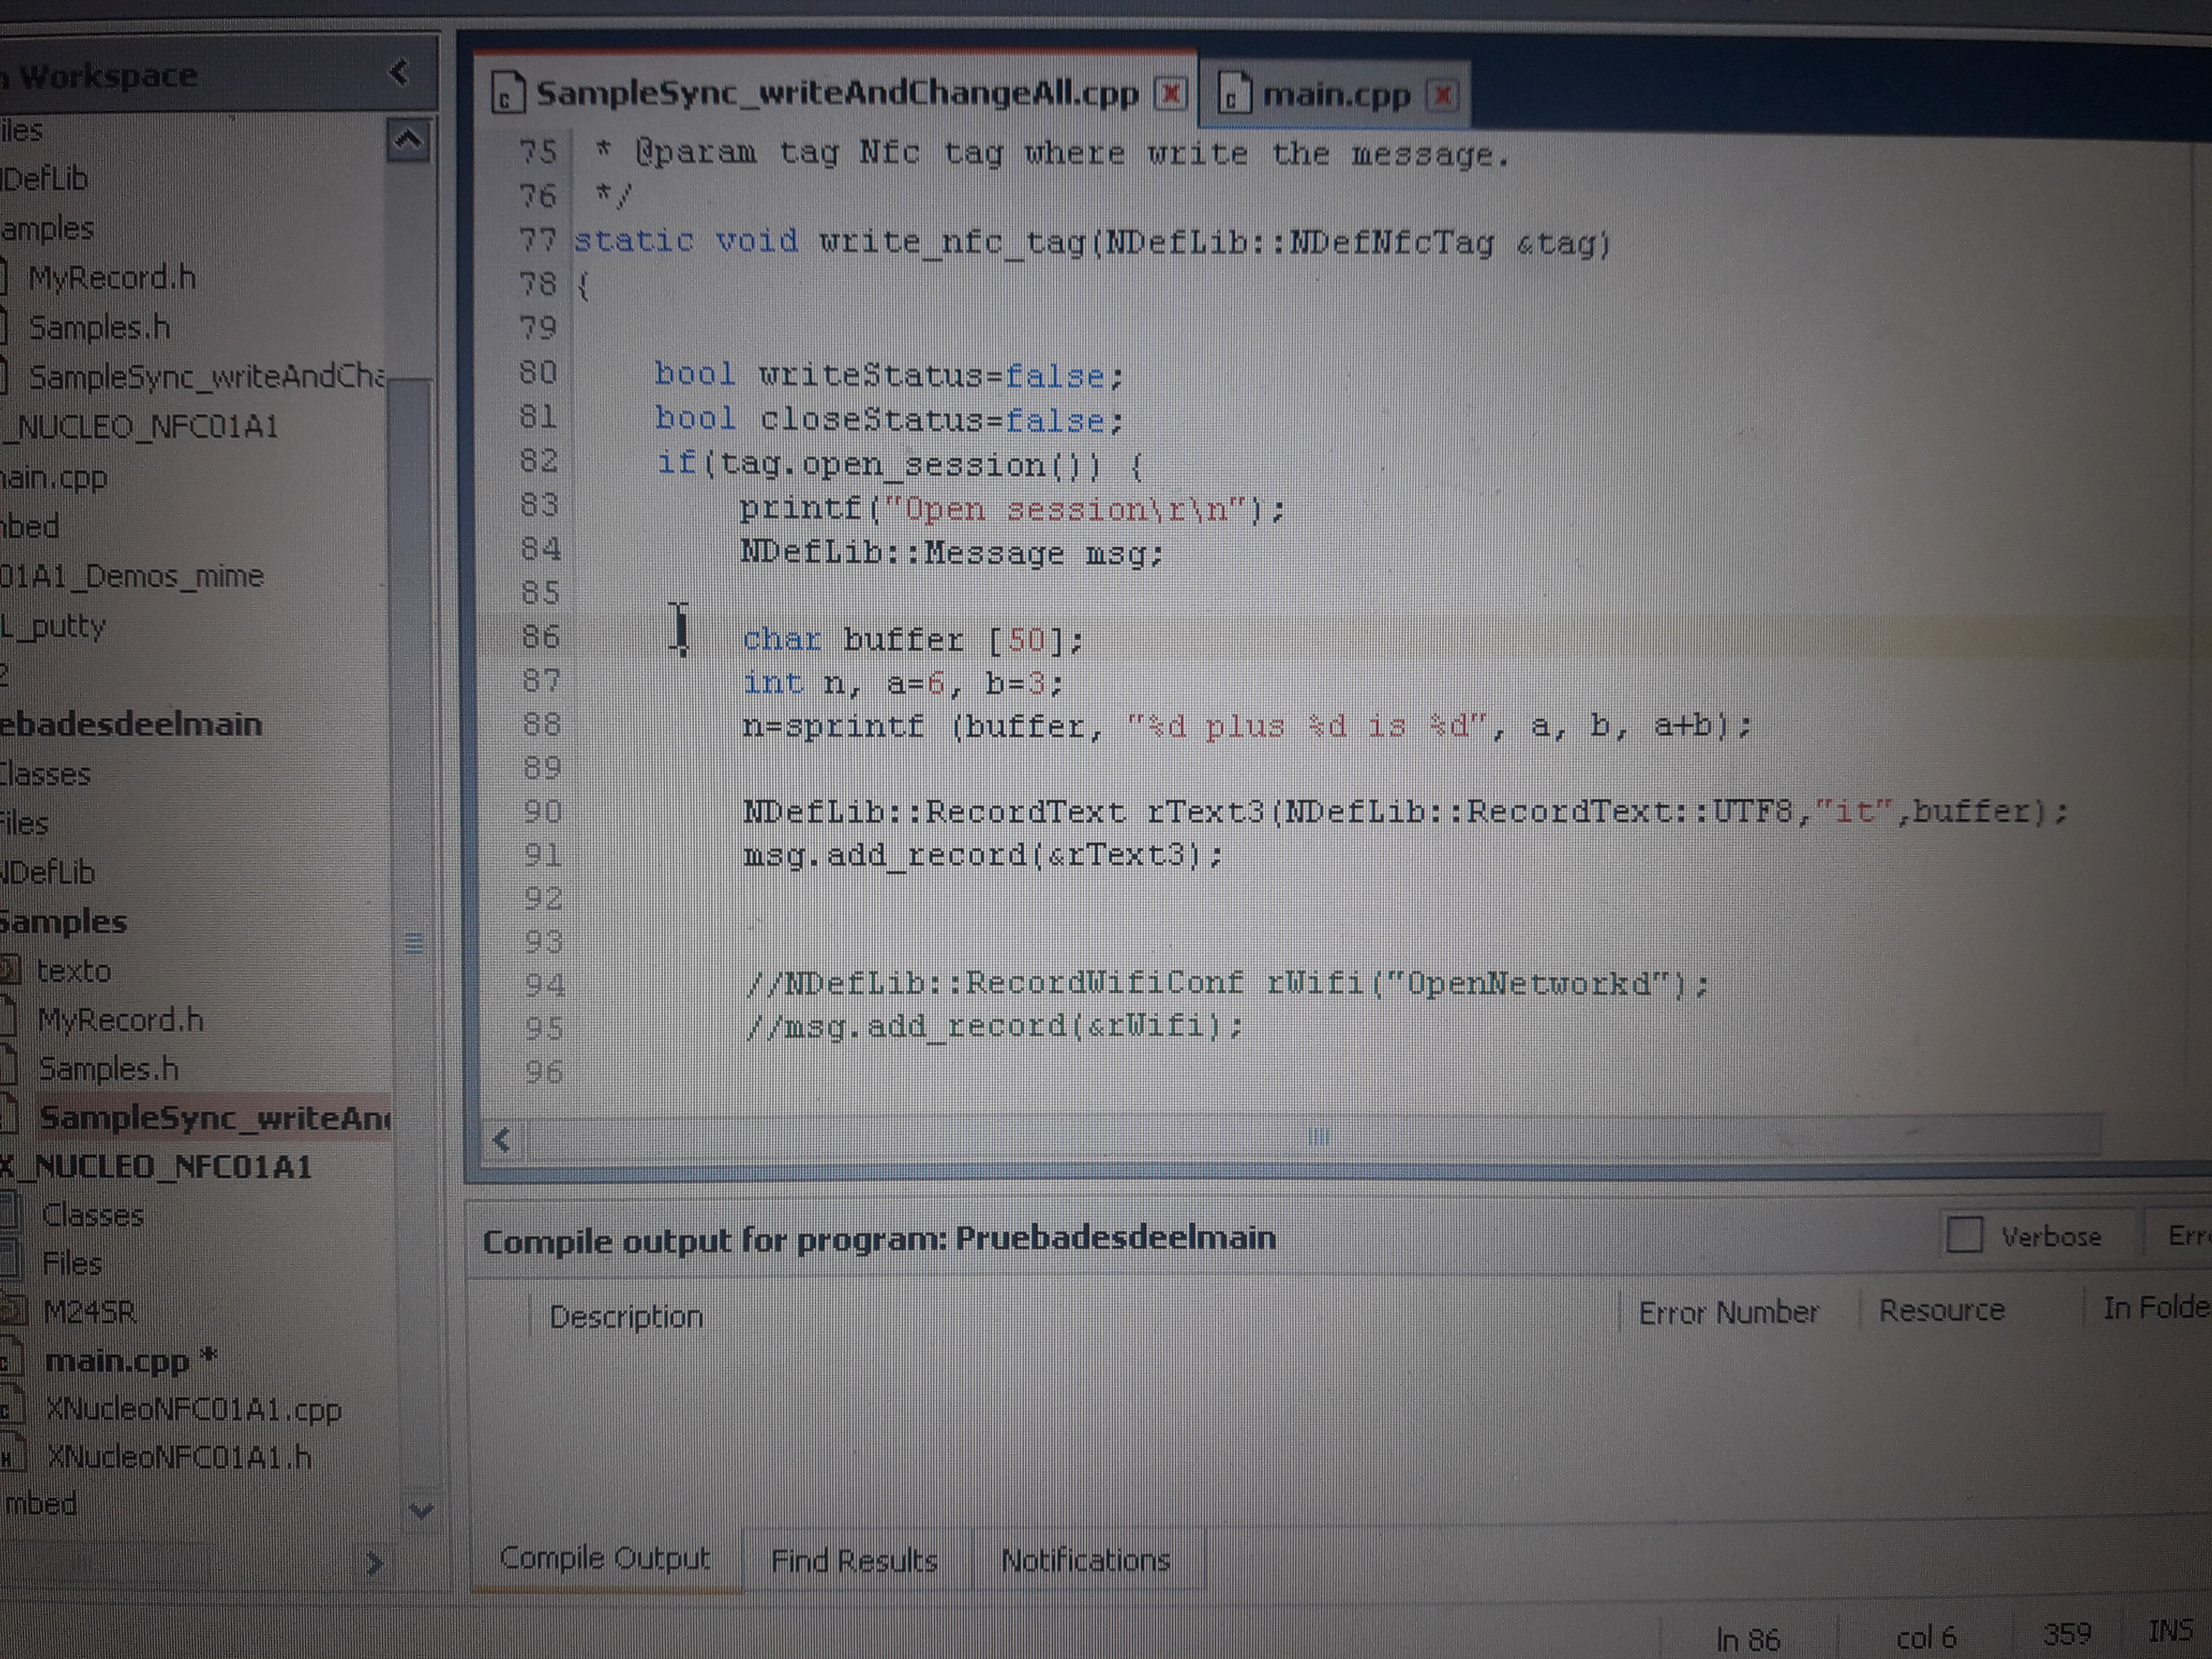
Task: Select the M24SR folder in tree
Action: 89,1311
